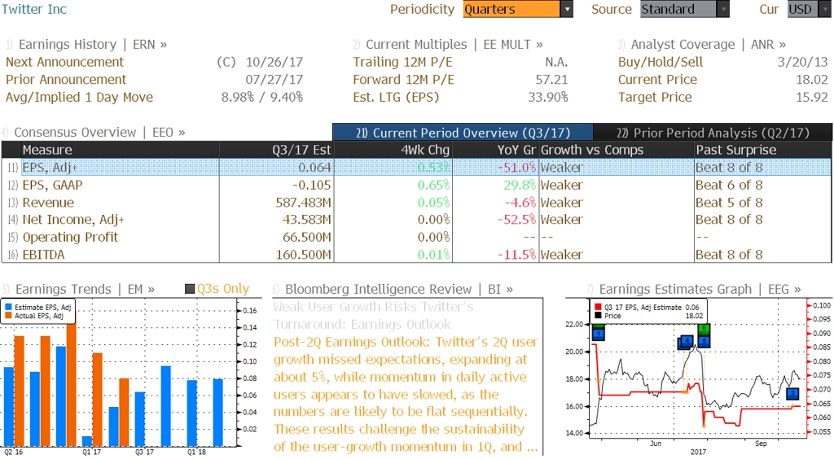
Task: Select the Revenue measure row
Action: 416,203
